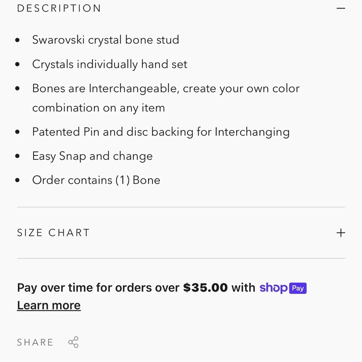Click the combination on any item line
This screenshot has width=362, height=362.
point(98,108)
